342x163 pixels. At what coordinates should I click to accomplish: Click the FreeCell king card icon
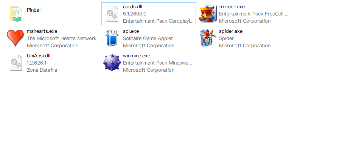[208, 14]
